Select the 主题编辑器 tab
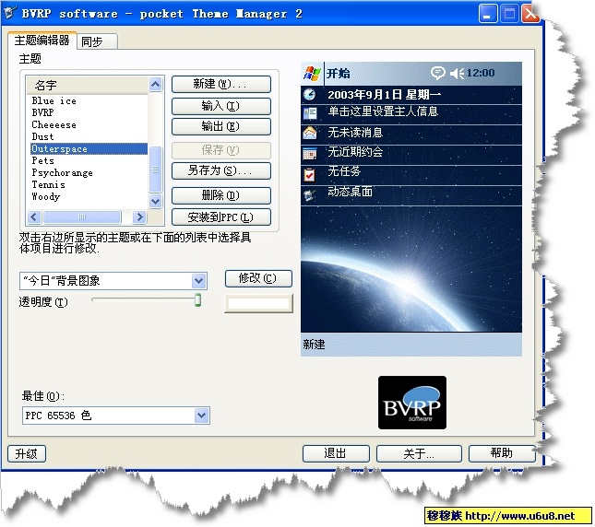 point(42,41)
